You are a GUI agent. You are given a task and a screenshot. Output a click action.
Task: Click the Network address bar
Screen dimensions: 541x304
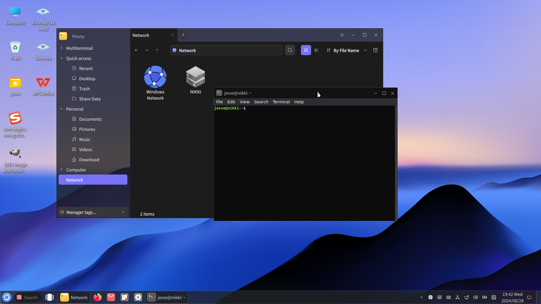226,50
